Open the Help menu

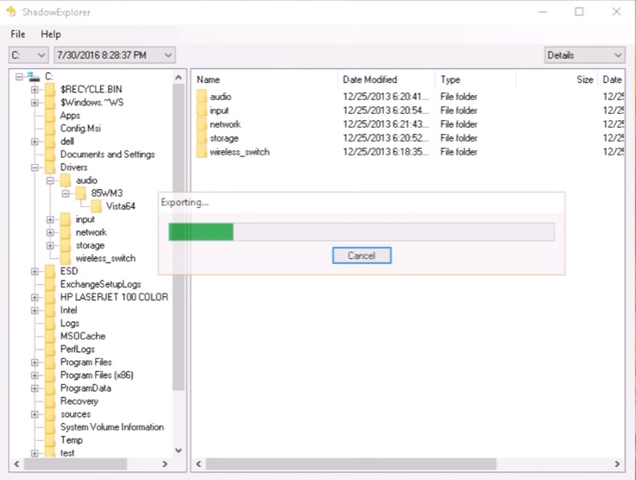pyautogui.click(x=51, y=34)
